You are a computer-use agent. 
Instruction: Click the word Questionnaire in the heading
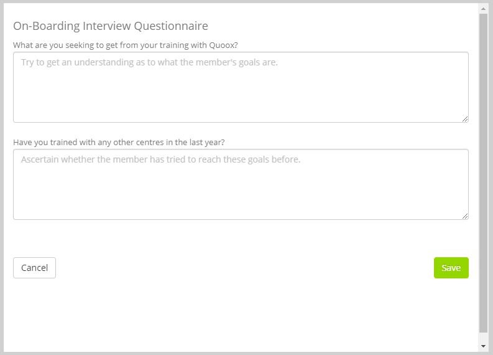171,26
